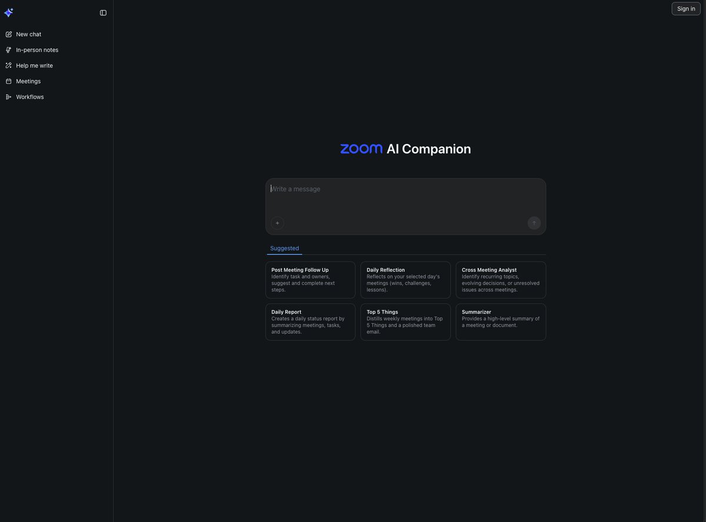706x522 pixels.
Task: Open New chat from the sidebar
Action: tap(56, 34)
